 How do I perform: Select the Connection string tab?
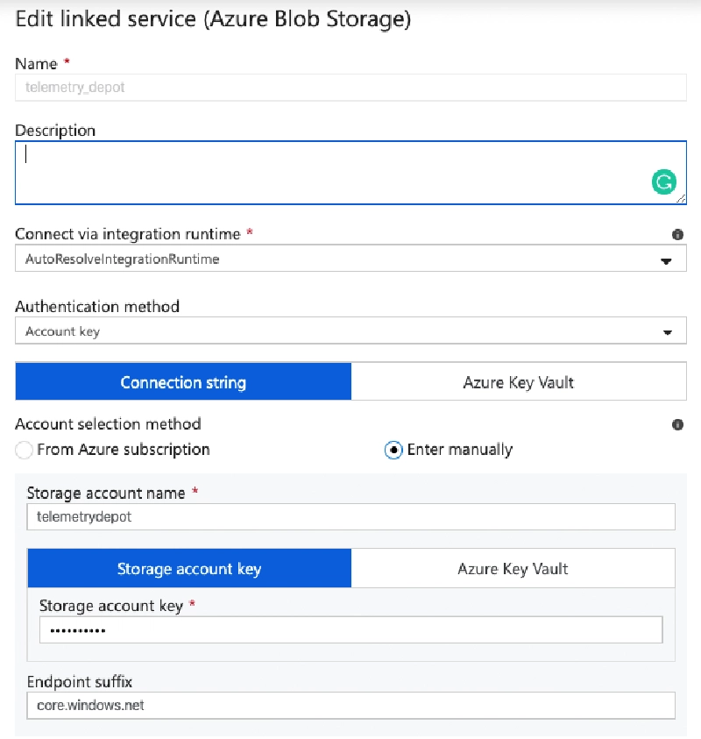coord(182,381)
